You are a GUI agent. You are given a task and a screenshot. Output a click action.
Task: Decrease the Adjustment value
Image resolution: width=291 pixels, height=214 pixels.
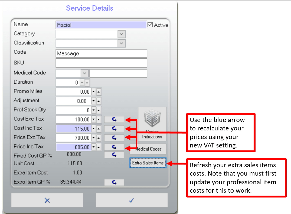click(93, 101)
